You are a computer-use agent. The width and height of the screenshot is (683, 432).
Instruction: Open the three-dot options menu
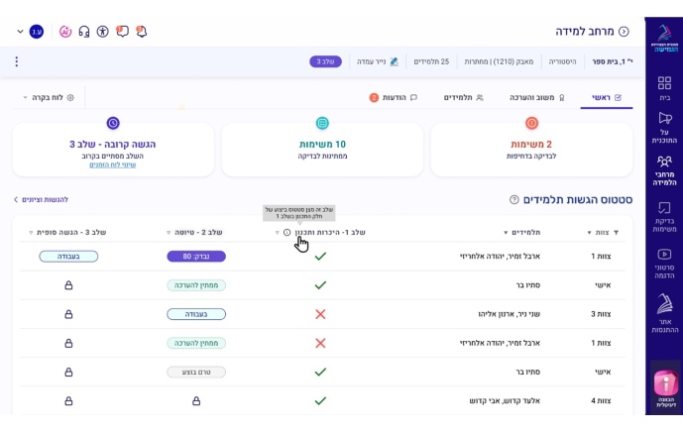click(17, 61)
